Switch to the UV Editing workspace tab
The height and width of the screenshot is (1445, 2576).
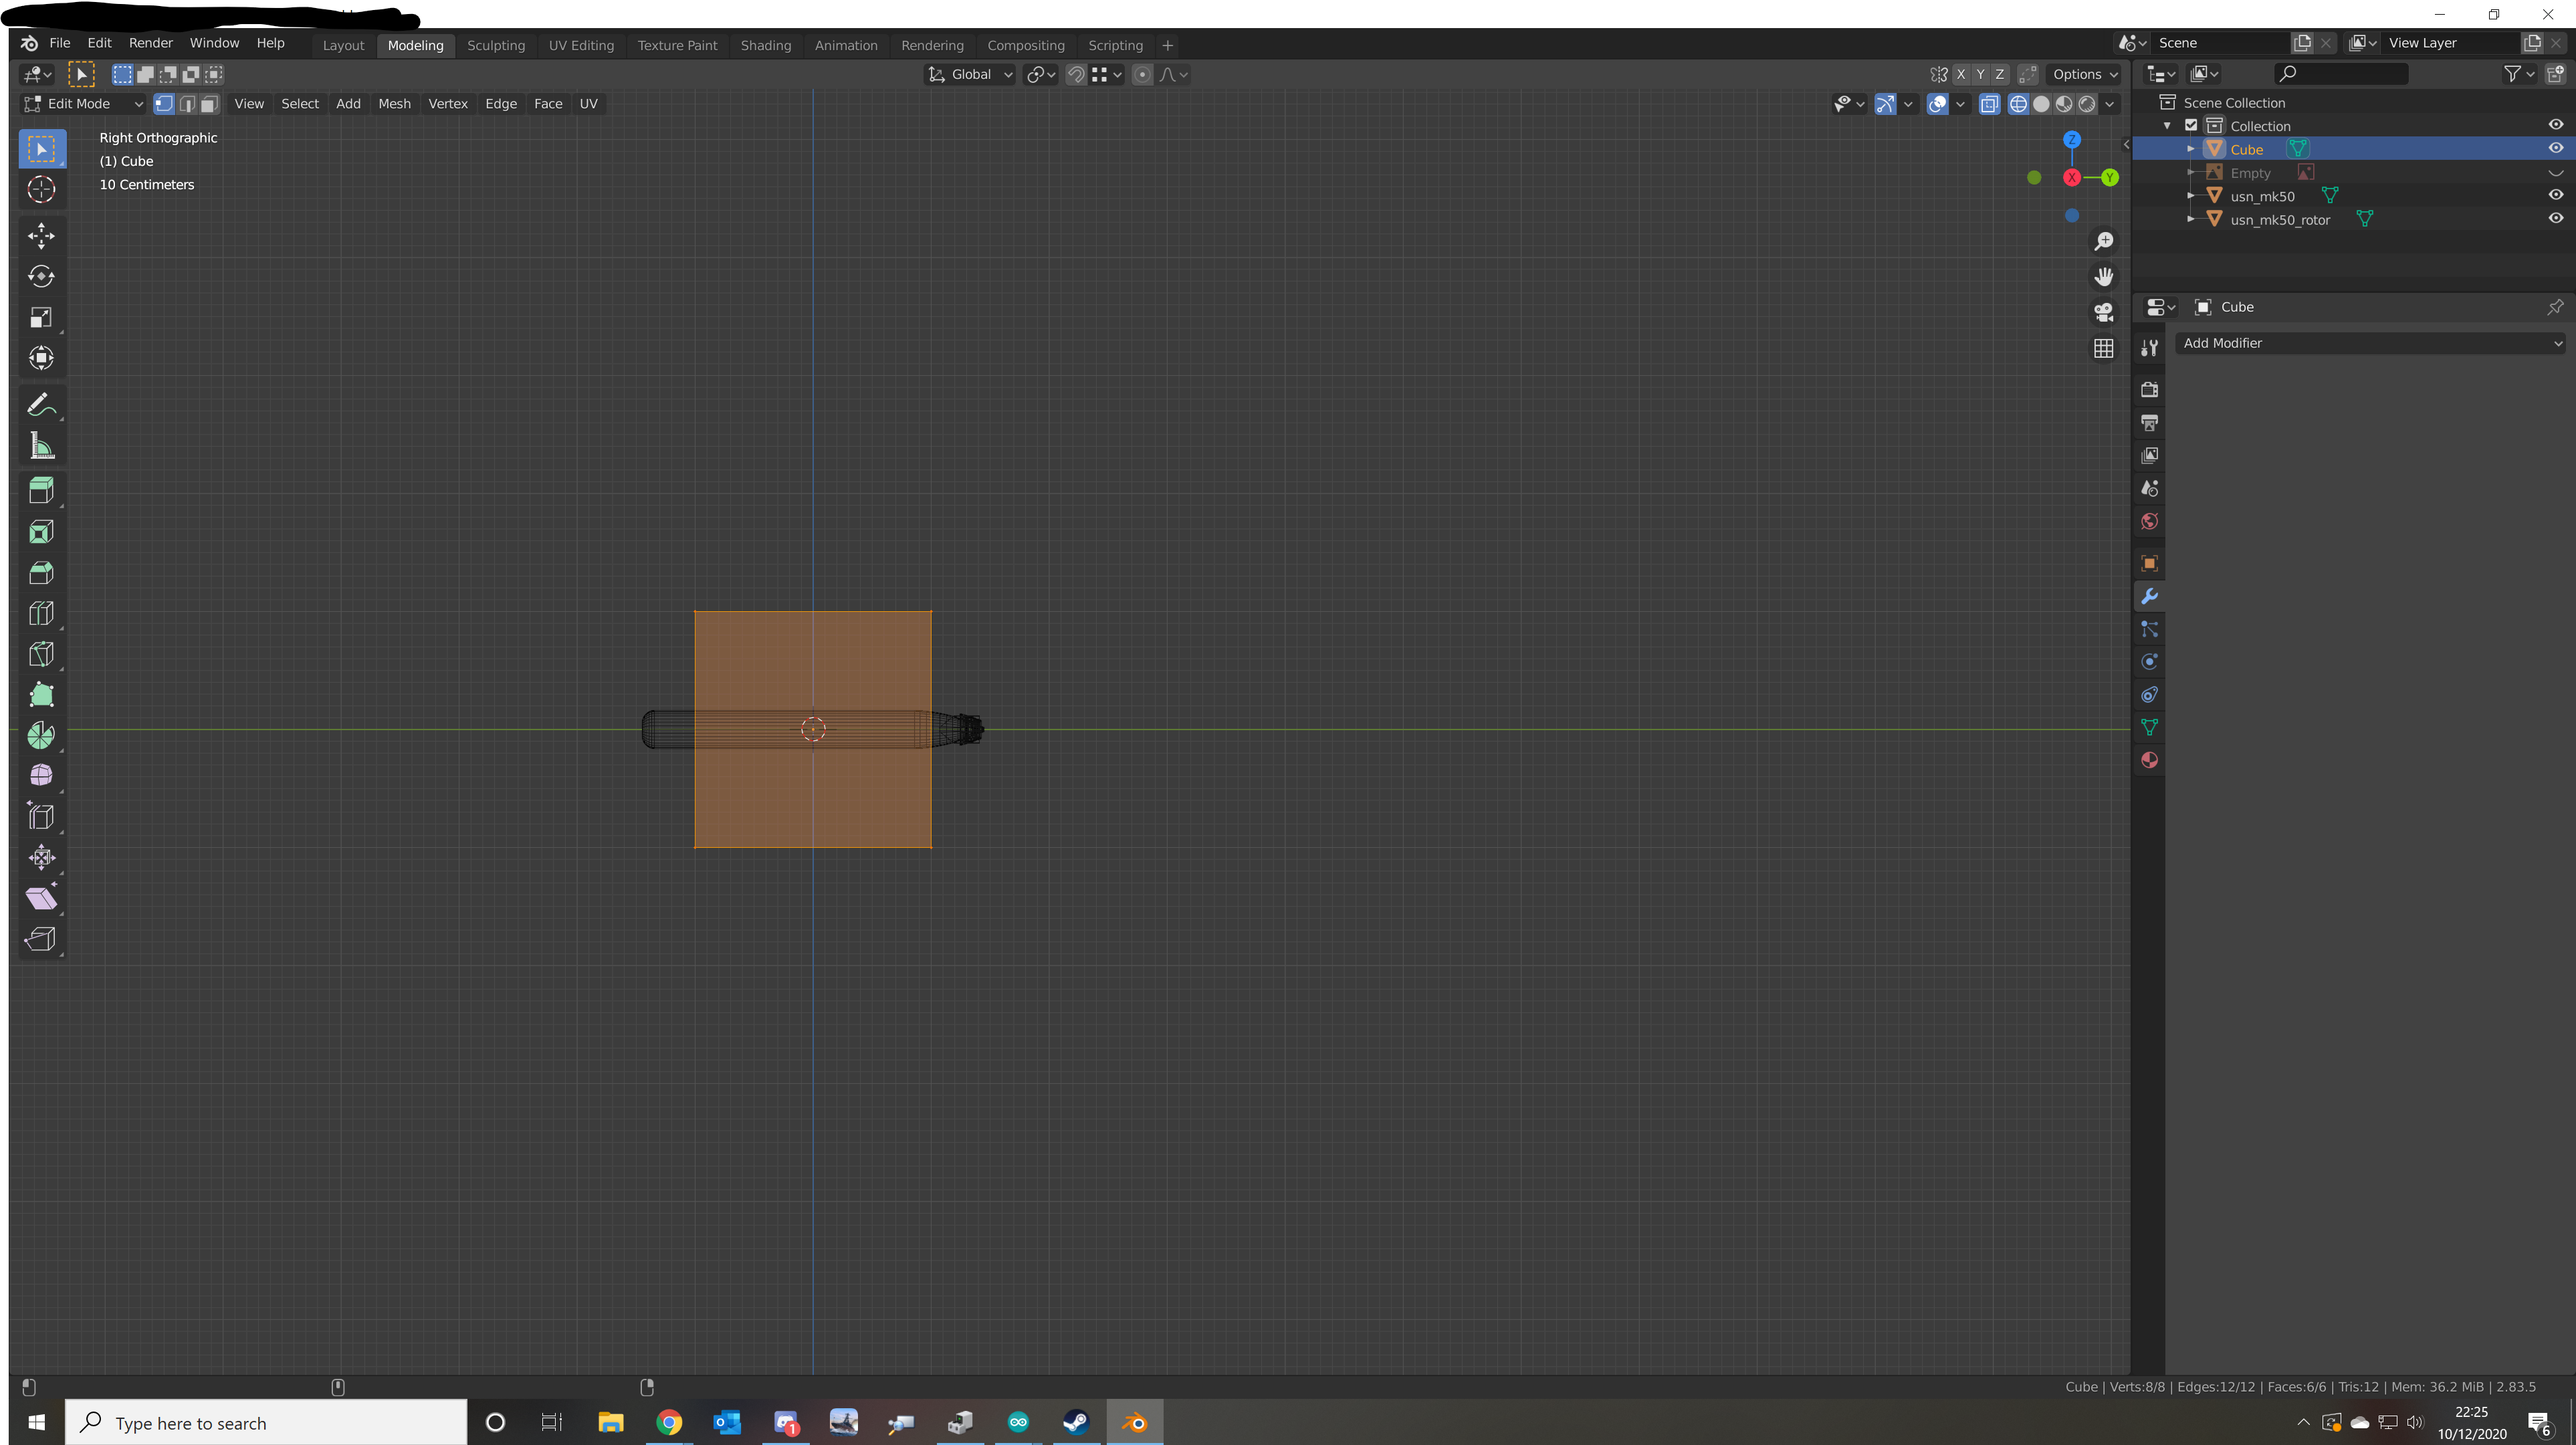click(581, 45)
